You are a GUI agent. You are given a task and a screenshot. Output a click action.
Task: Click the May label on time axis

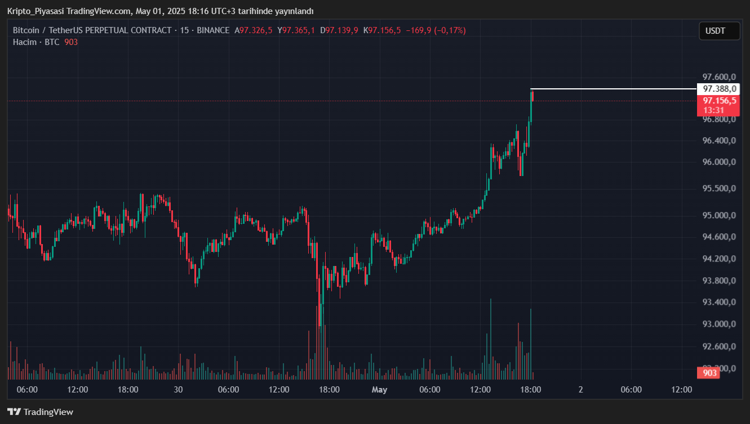[x=380, y=389]
